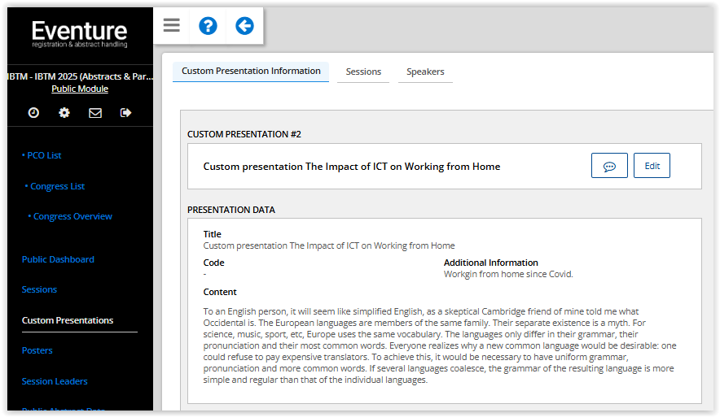The image size is (720, 417).
Task: Open Public Dashboard from the sidebar
Action: (58, 259)
